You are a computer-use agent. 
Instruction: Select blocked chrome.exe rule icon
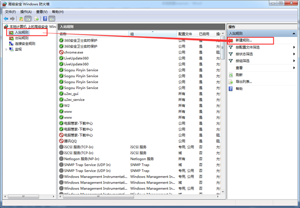coord(61,52)
